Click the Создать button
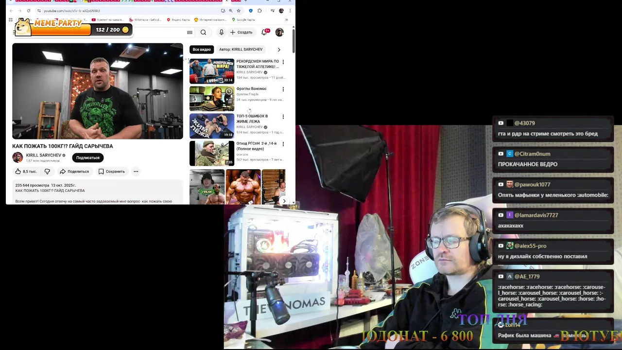622x350 pixels. point(242,32)
